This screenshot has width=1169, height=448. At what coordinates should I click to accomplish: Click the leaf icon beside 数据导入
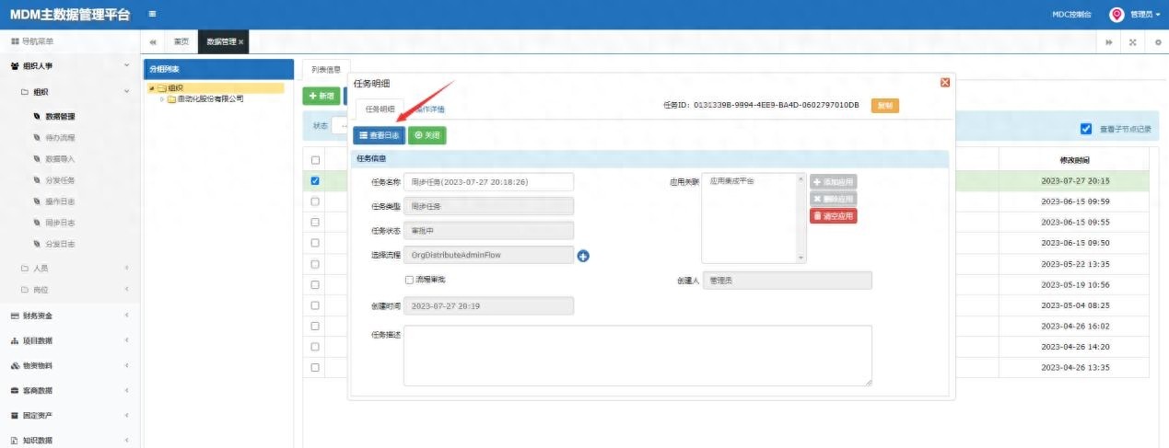click(x=37, y=159)
